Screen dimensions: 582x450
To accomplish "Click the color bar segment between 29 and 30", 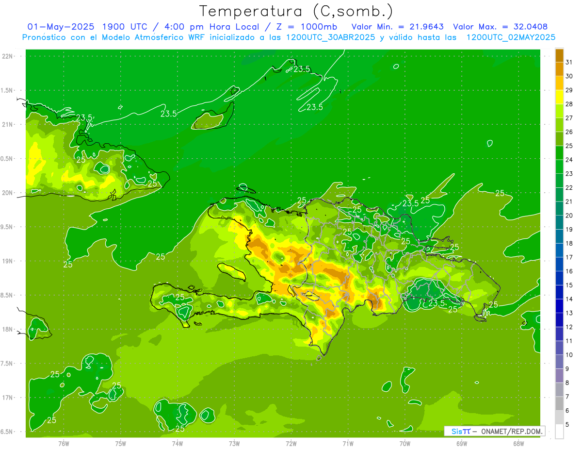I will (x=559, y=83).
